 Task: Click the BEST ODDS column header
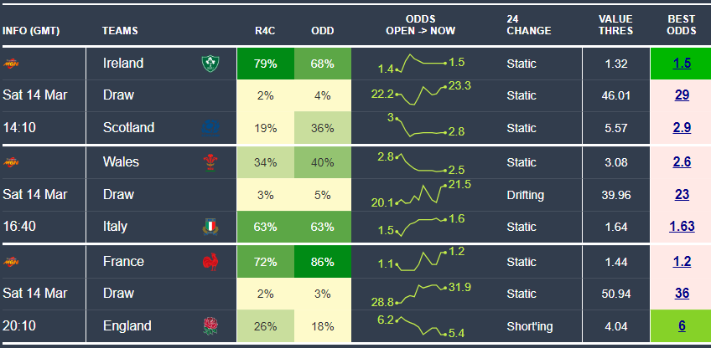coord(681,25)
